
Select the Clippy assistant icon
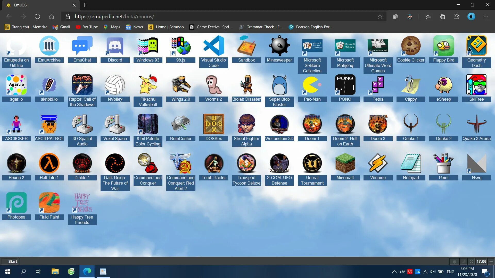coord(411,88)
